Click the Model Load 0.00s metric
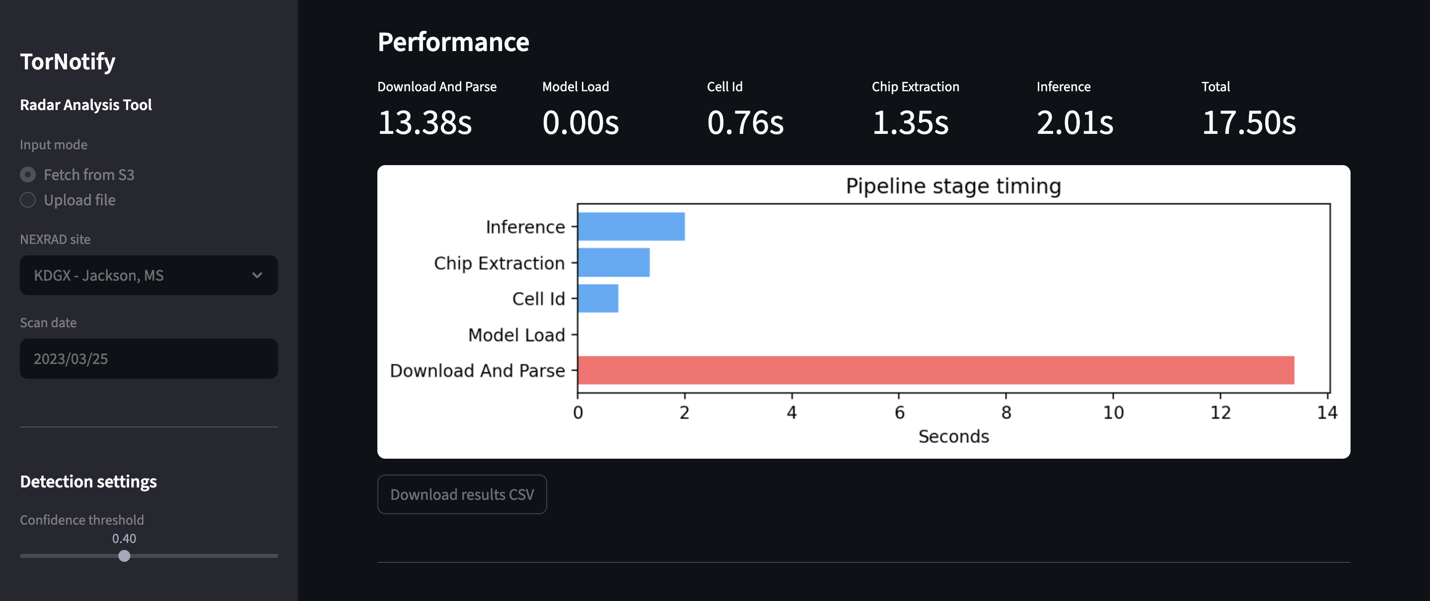Image resolution: width=1430 pixels, height=601 pixels. click(x=580, y=122)
